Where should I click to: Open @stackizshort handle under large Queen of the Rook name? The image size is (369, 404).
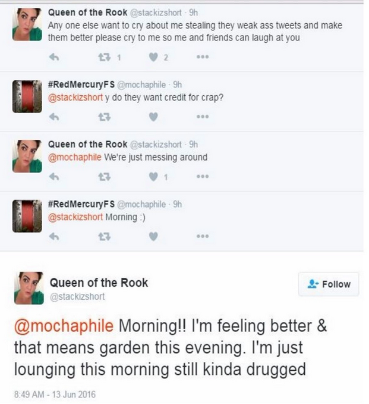click(x=76, y=296)
